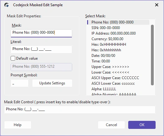Click the disabled default value field (800) 555-1212
Image resolution: width=164 pixels, height=136 pixels.
click(41, 67)
